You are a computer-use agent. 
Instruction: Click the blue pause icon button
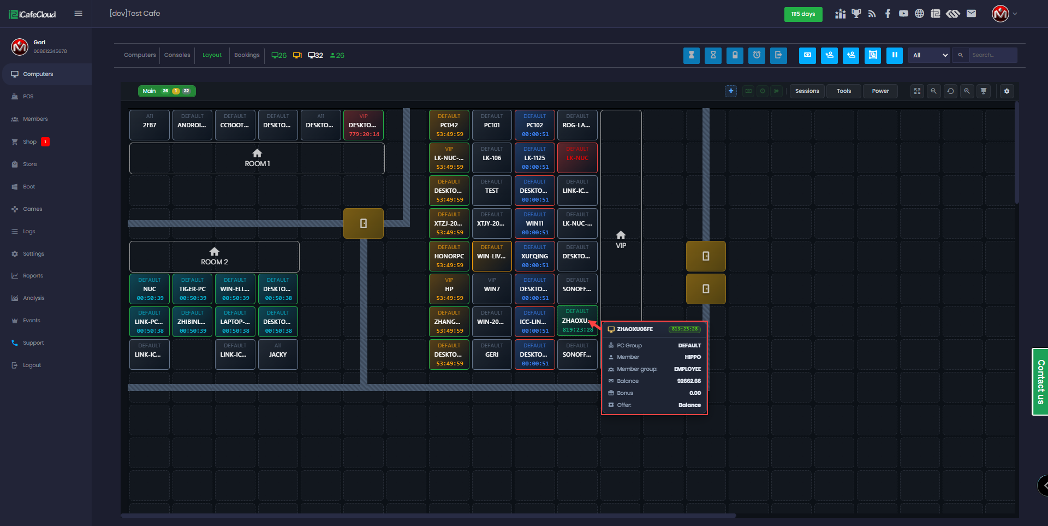tap(894, 55)
